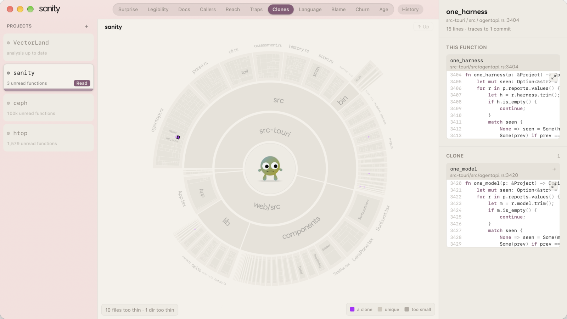This screenshot has height=319, width=567.
Task: Expand the one_model clone code snippet
Action: [554, 185]
